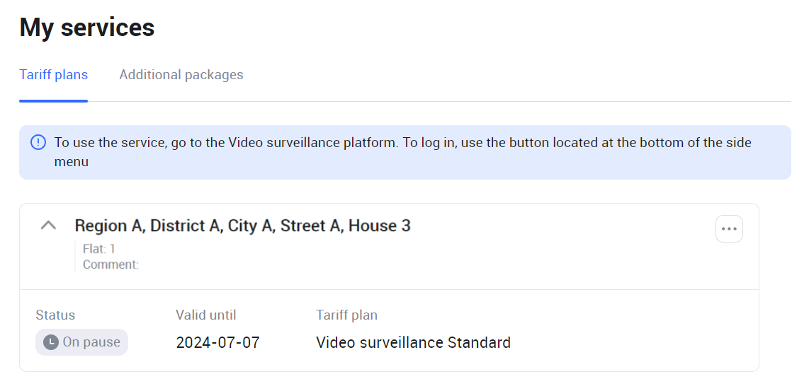Viewport: 809px width, 379px height.
Task: Click the vertical divider beside Flat details
Action: click(x=75, y=257)
